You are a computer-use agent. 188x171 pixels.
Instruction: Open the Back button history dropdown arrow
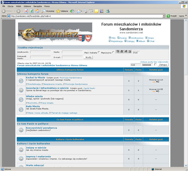pos(14,11)
